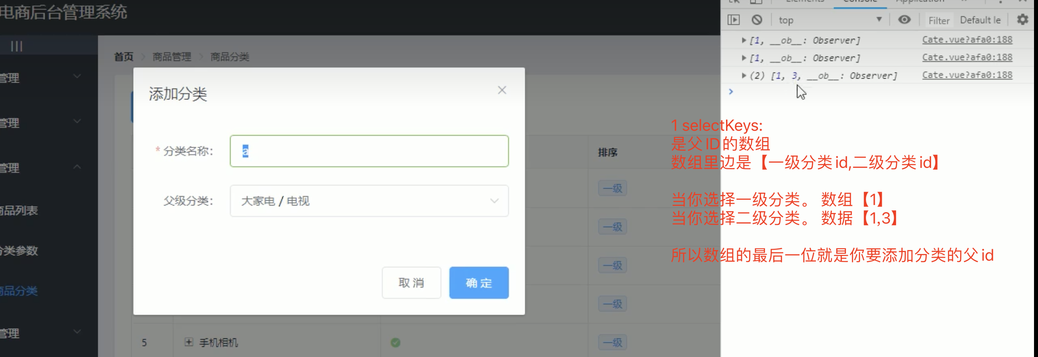
Task: Open 商品分类 sidebar menu item
Action: 19,291
